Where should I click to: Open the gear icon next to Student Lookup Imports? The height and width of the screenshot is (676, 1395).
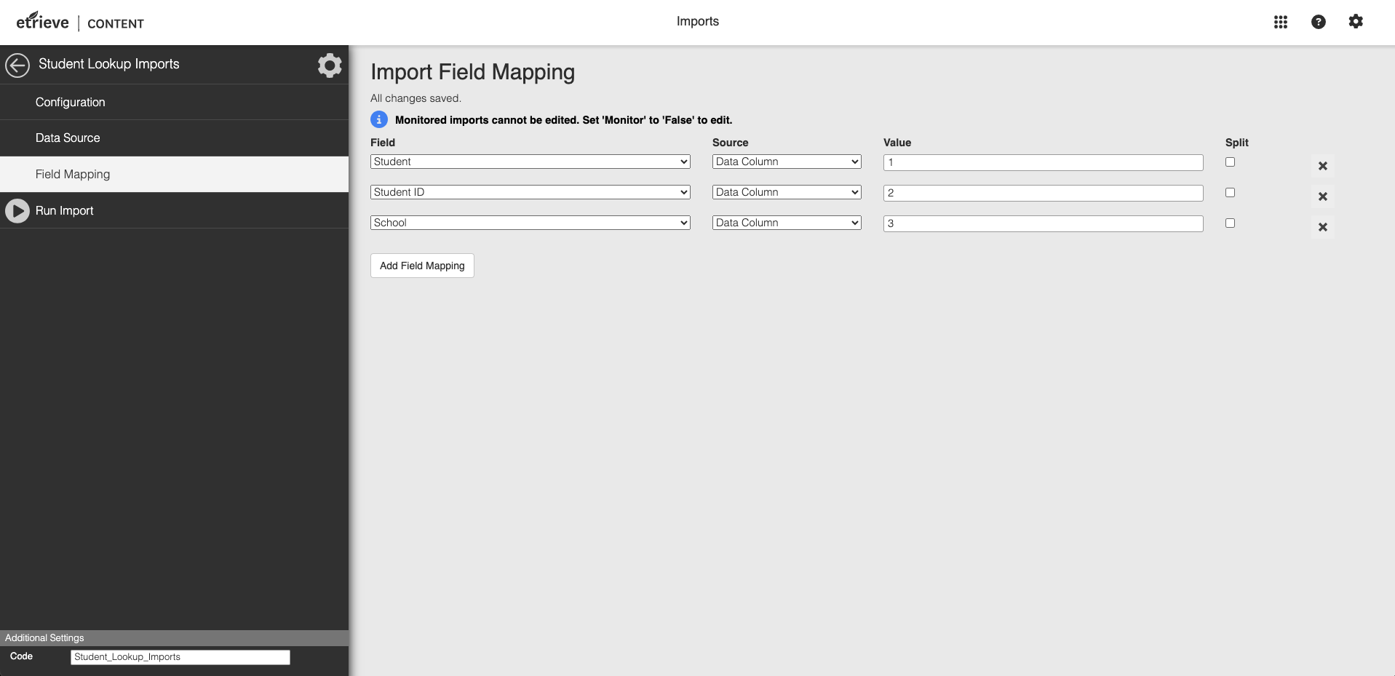(330, 65)
